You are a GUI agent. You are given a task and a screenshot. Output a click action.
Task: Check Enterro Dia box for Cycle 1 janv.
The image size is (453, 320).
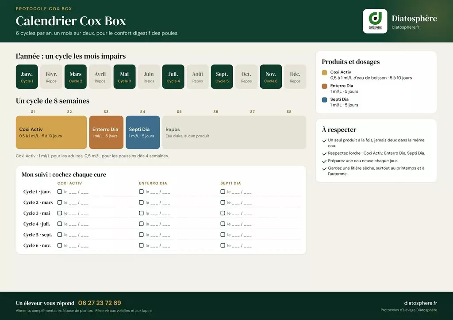tap(141, 191)
